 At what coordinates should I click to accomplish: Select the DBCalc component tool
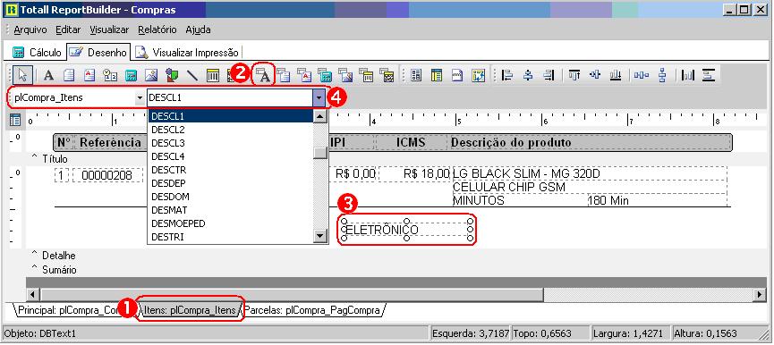[326, 75]
